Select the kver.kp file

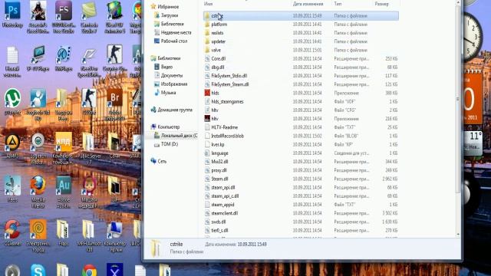point(218,145)
